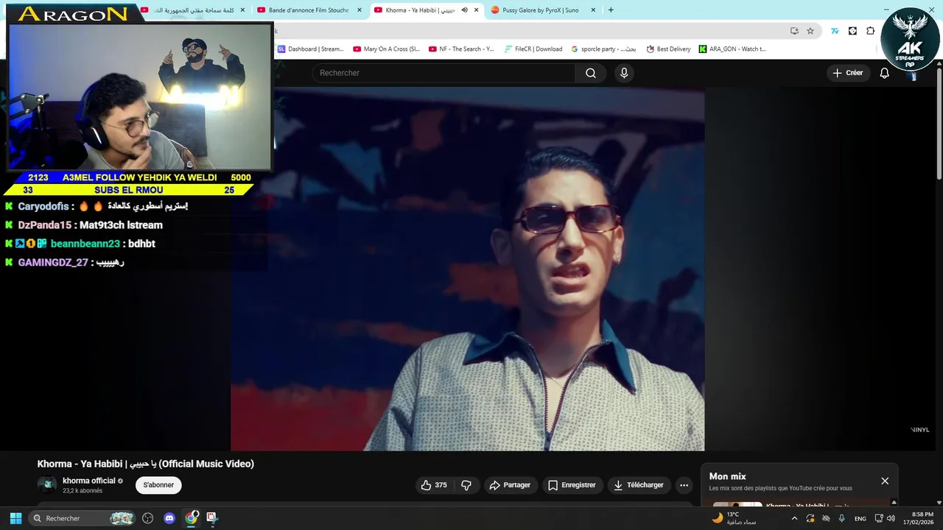Open YouTube notifications bell
Viewport: 943px width, 530px height.
pyautogui.click(x=884, y=73)
